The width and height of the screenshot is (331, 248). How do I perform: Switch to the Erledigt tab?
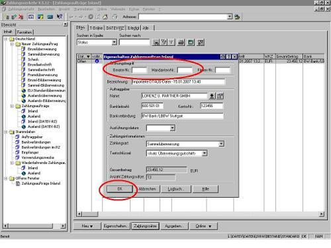coord(134,28)
